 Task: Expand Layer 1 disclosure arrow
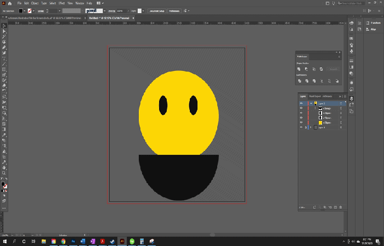point(311,127)
